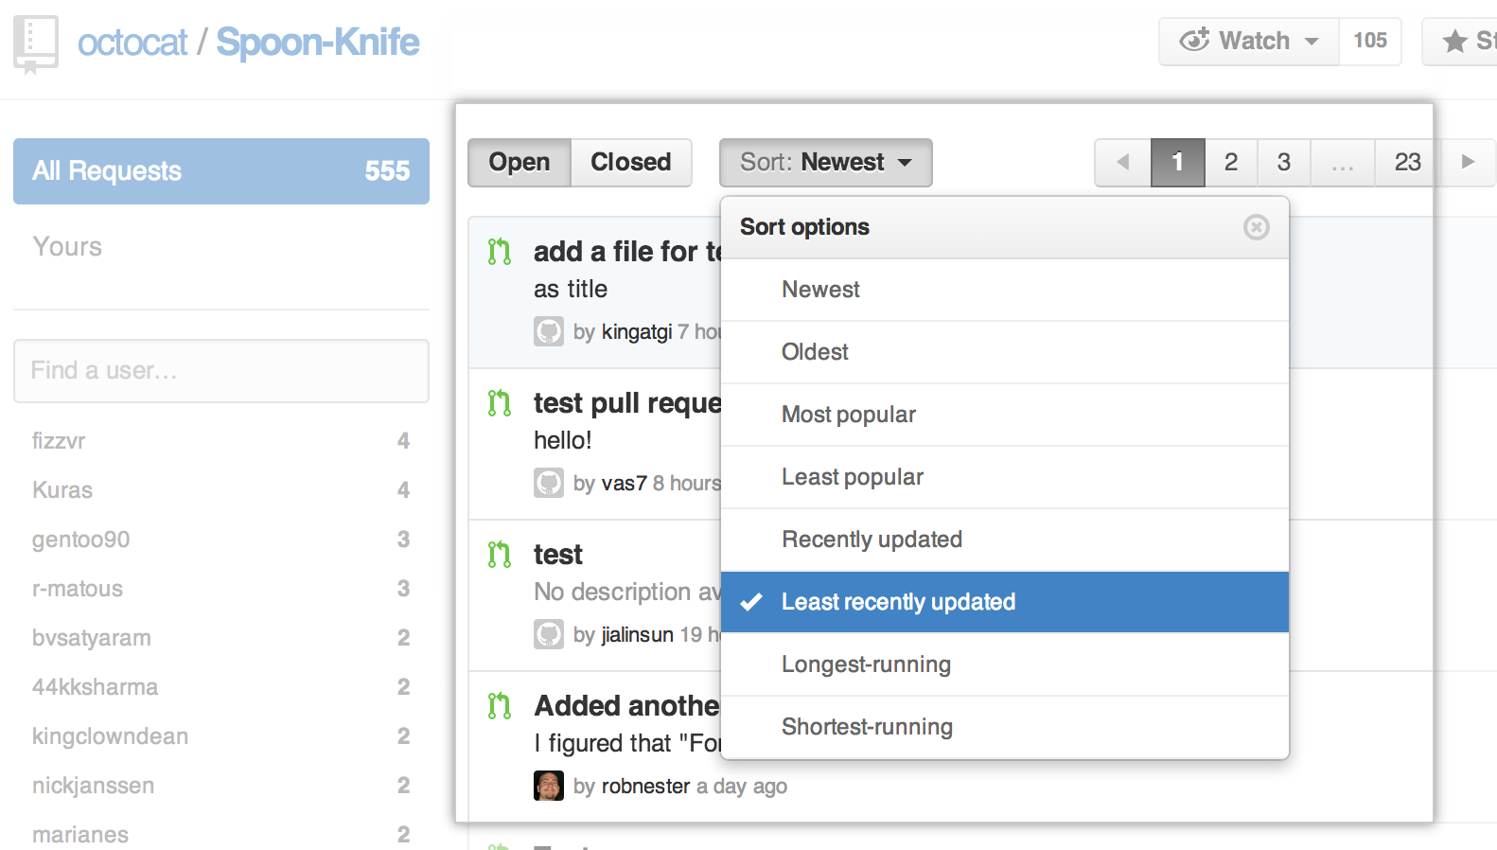
Task: Close the Sort options popup
Action: pos(1256,227)
